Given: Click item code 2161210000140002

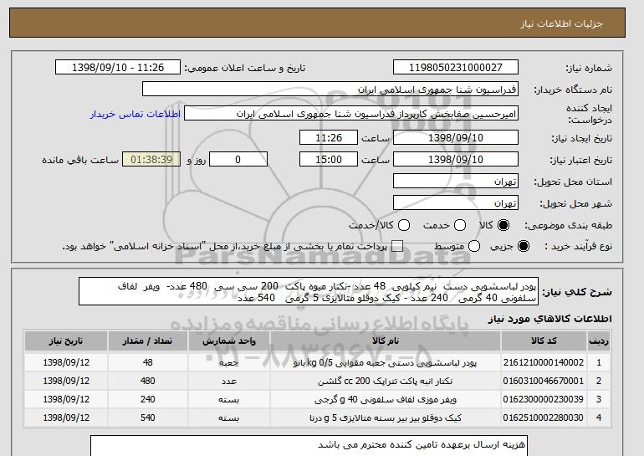Looking at the screenshot, I should click(544, 362).
